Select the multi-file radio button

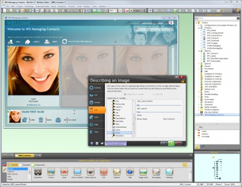pyautogui.click(x=154, y=95)
